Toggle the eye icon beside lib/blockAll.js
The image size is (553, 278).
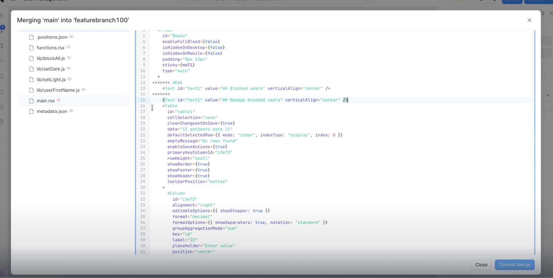tap(69, 58)
